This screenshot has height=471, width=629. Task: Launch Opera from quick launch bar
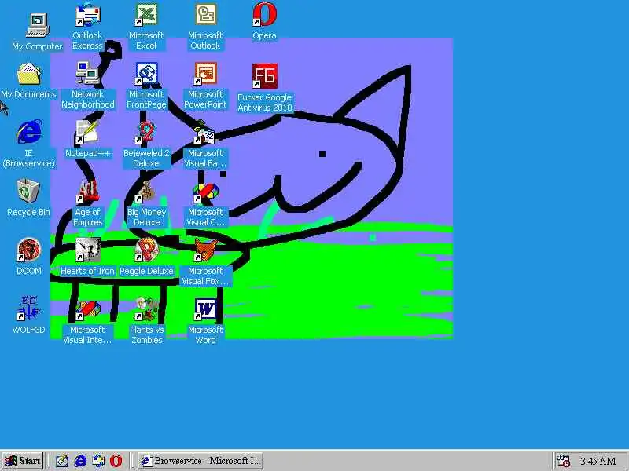click(116, 461)
